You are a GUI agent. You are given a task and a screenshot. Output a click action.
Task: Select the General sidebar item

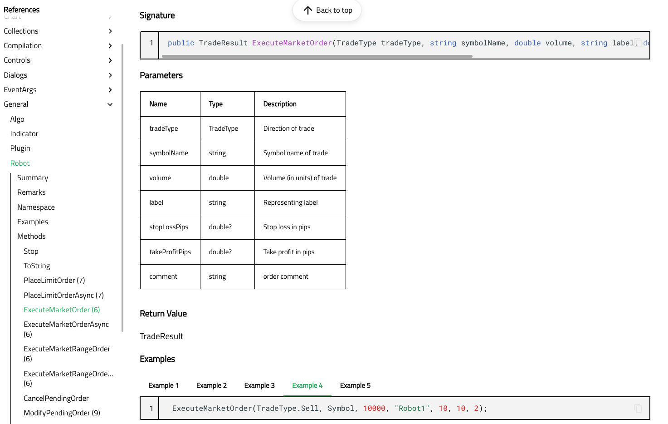(16, 104)
